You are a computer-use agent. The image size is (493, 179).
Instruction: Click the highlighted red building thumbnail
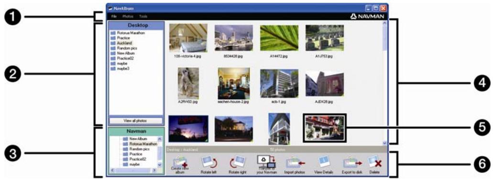[x=325, y=128]
